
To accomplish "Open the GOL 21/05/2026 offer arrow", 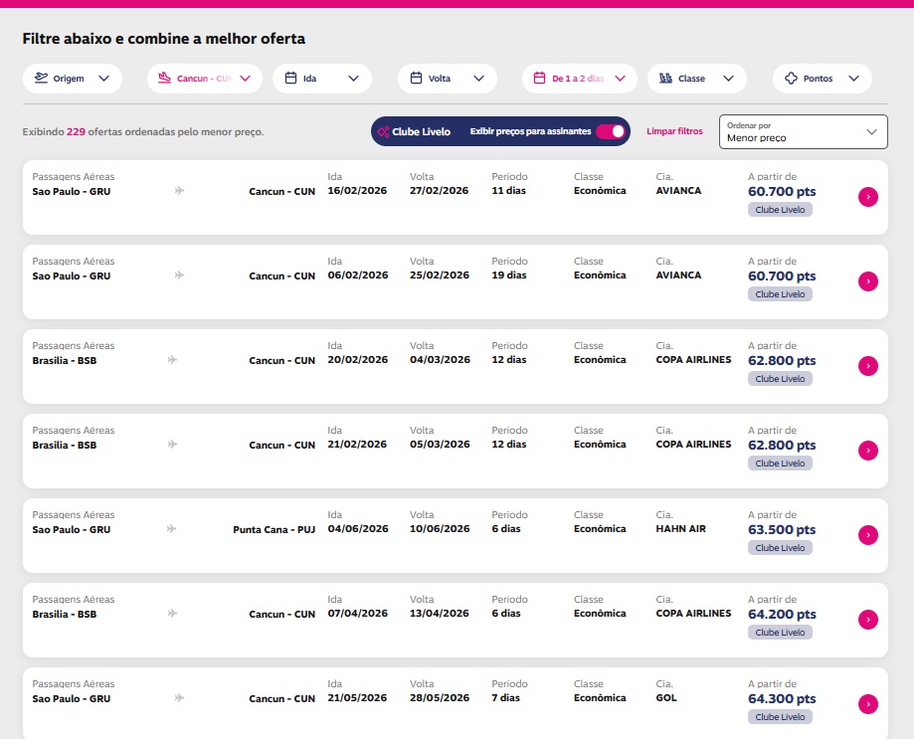I will click(x=867, y=704).
